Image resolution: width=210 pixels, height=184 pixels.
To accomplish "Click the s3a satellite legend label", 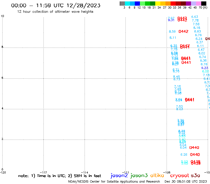I will click(x=195, y=176).
